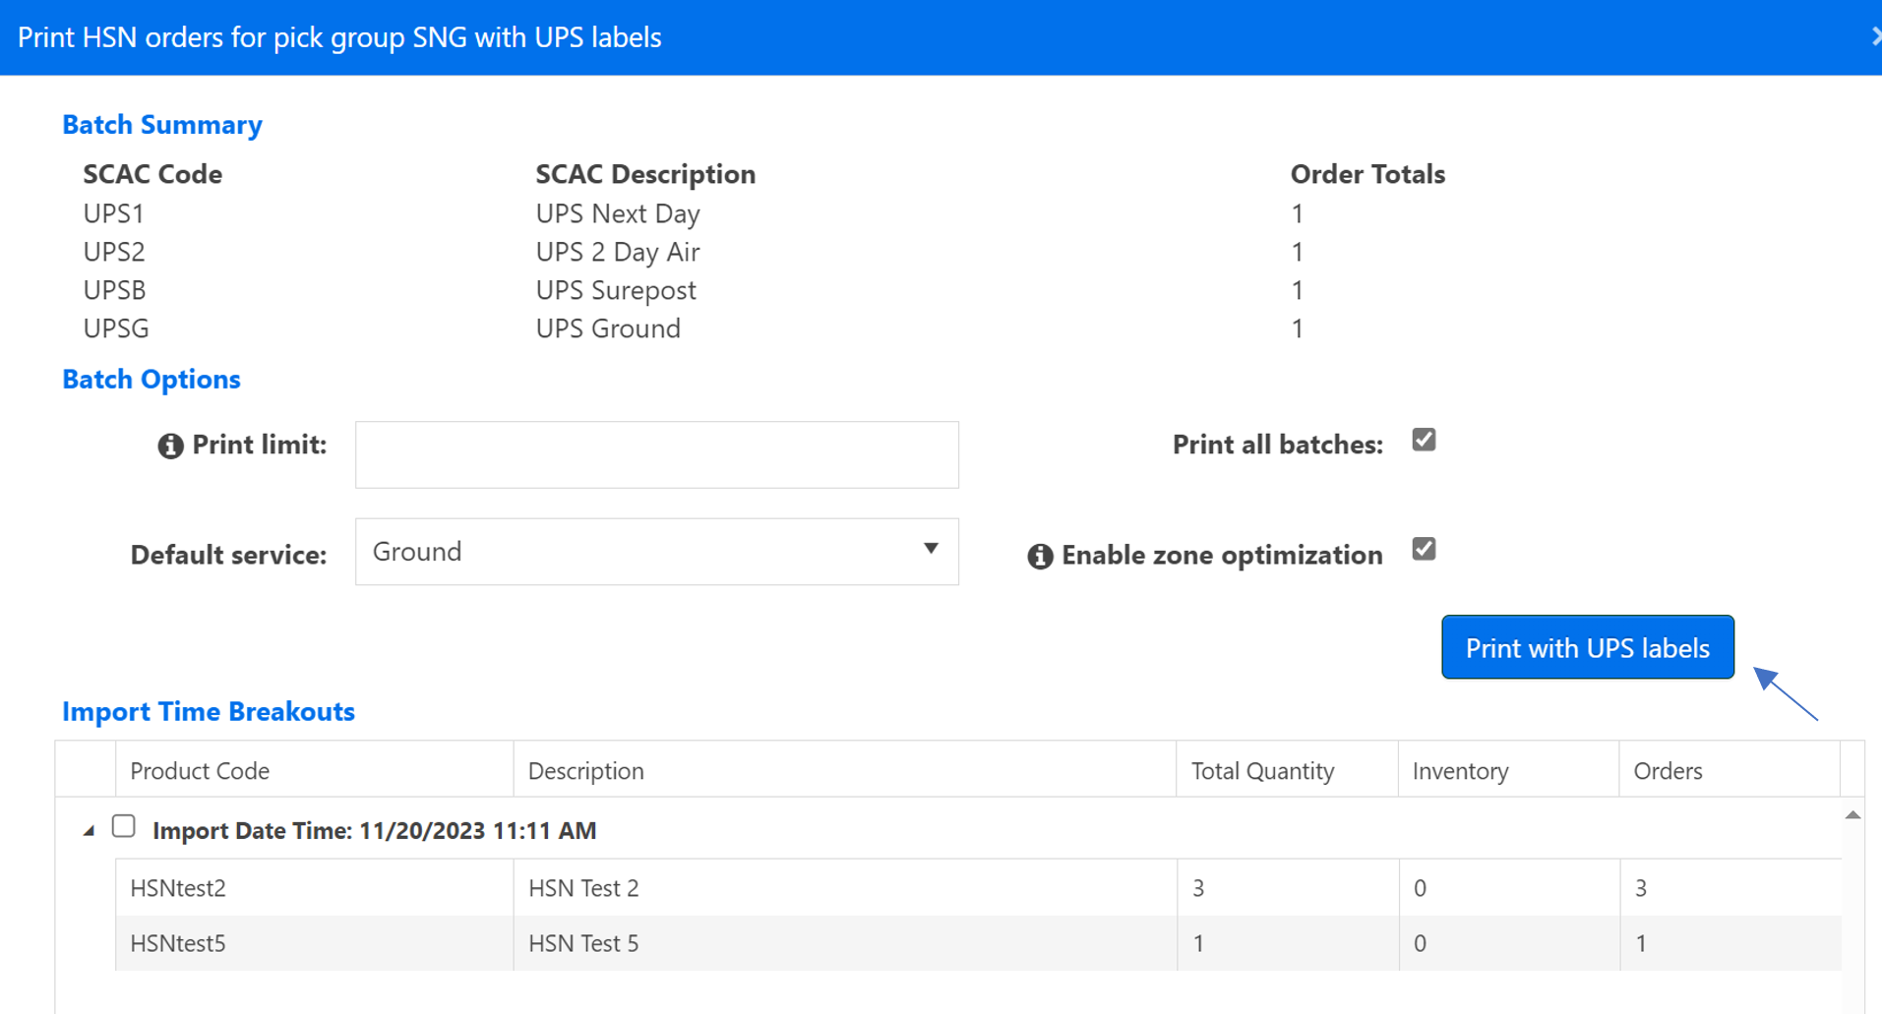Viewport: 1882px width, 1014px height.
Task: Click the scrollbar up arrow in breakouts
Action: tap(1852, 814)
